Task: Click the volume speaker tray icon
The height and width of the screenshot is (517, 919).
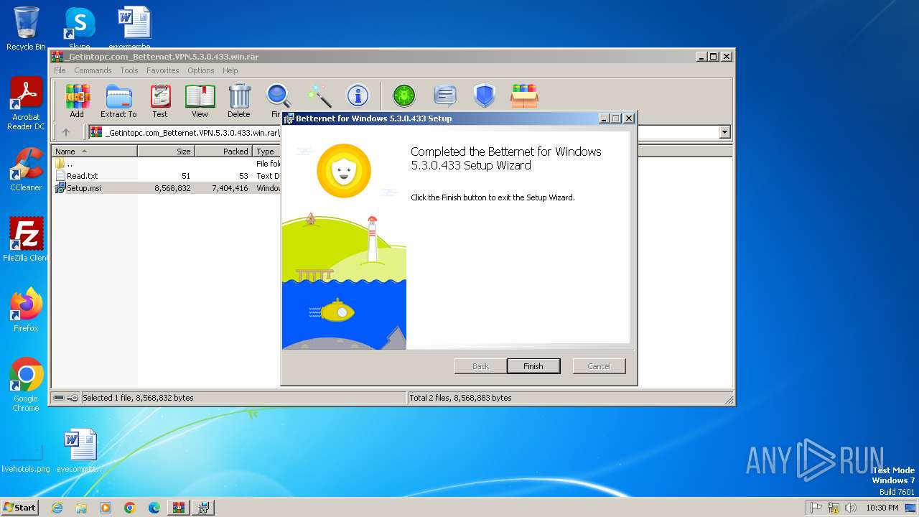Action: pos(851,508)
